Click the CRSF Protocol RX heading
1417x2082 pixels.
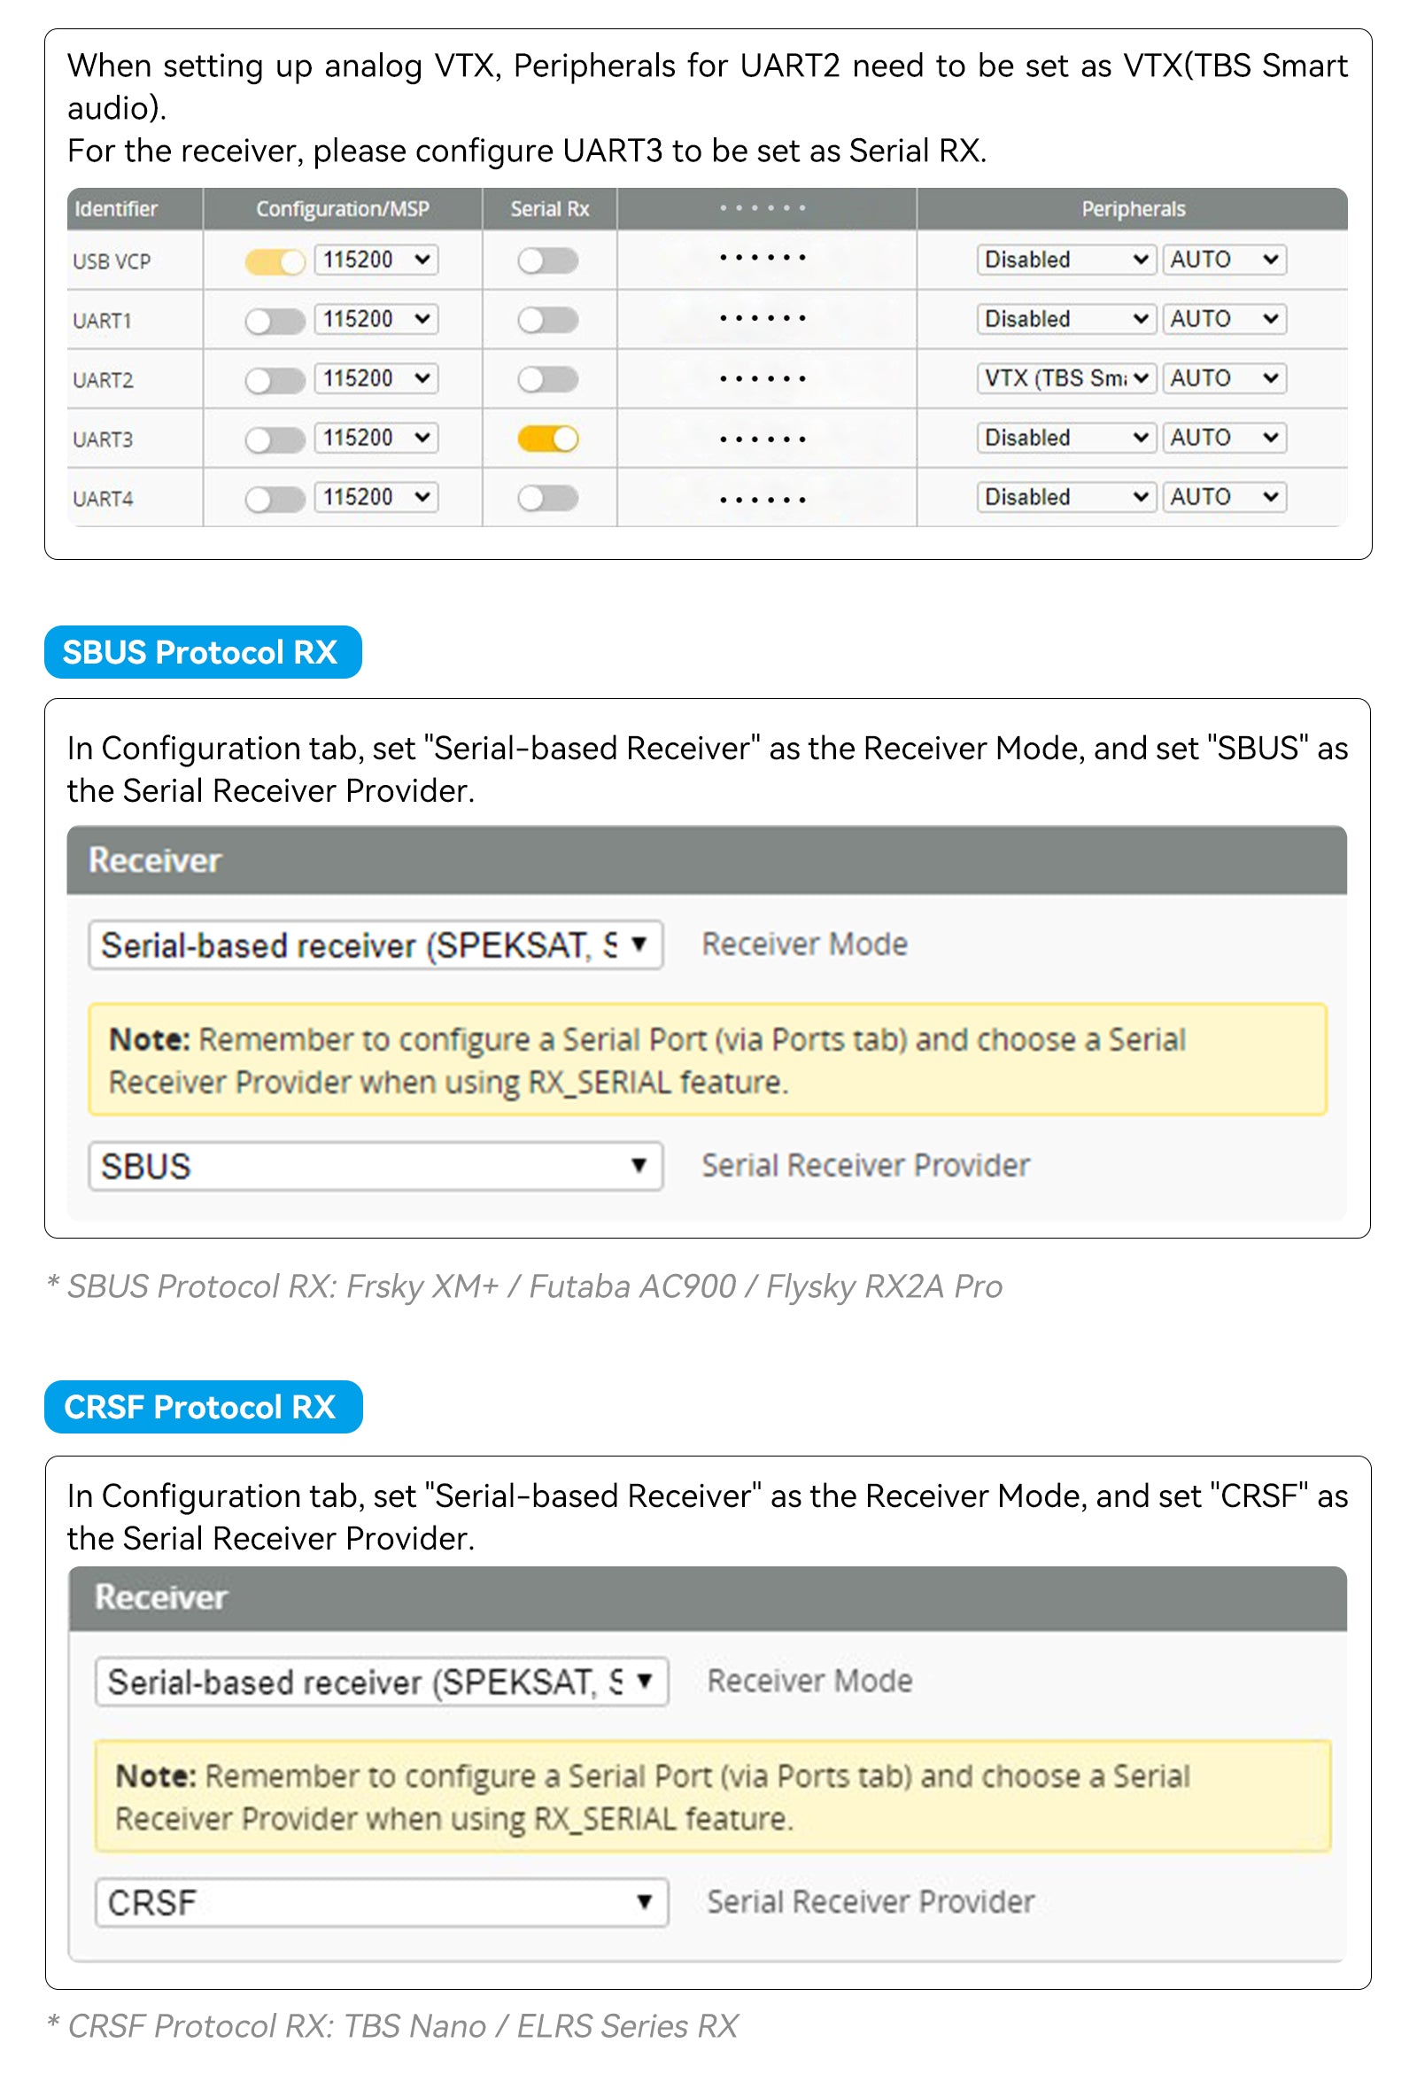pyautogui.click(x=203, y=1407)
